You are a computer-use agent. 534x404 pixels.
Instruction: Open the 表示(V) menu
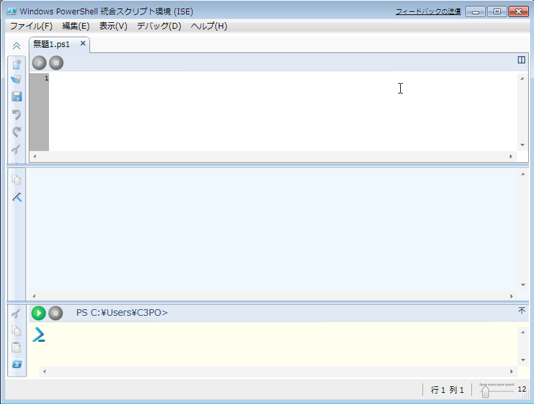pos(113,26)
